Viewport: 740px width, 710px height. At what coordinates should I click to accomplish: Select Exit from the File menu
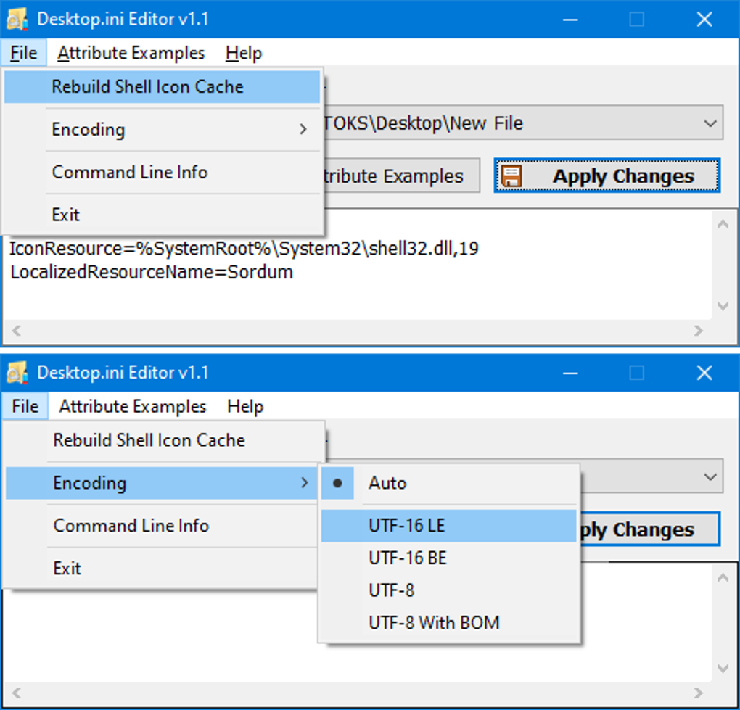[x=65, y=214]
